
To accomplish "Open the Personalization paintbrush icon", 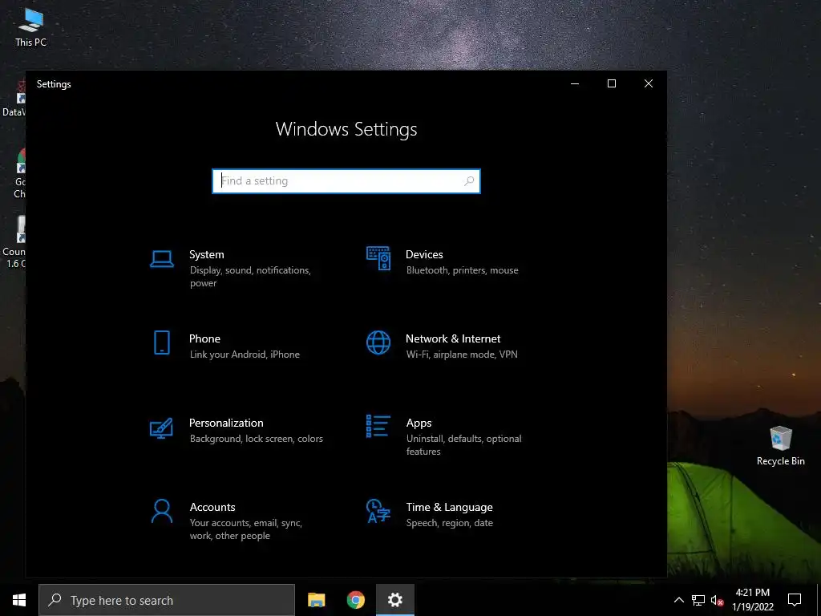I will [161, 428].
